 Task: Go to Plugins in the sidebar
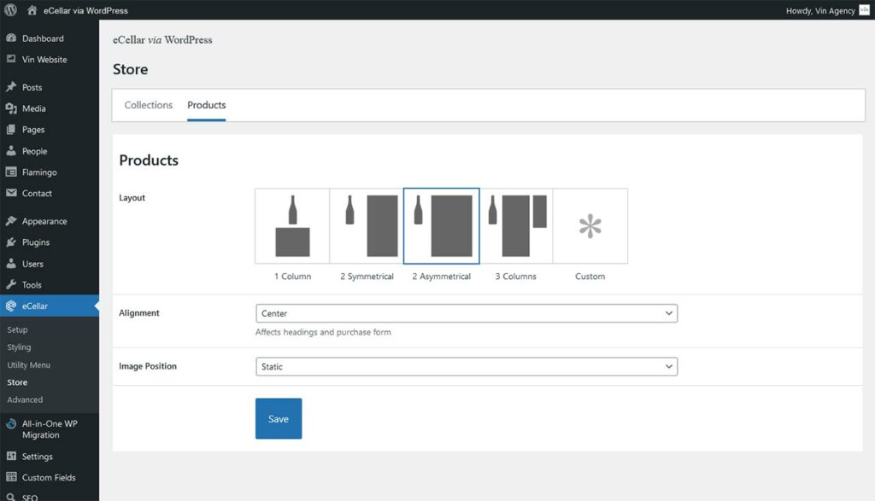coord(36,242)
